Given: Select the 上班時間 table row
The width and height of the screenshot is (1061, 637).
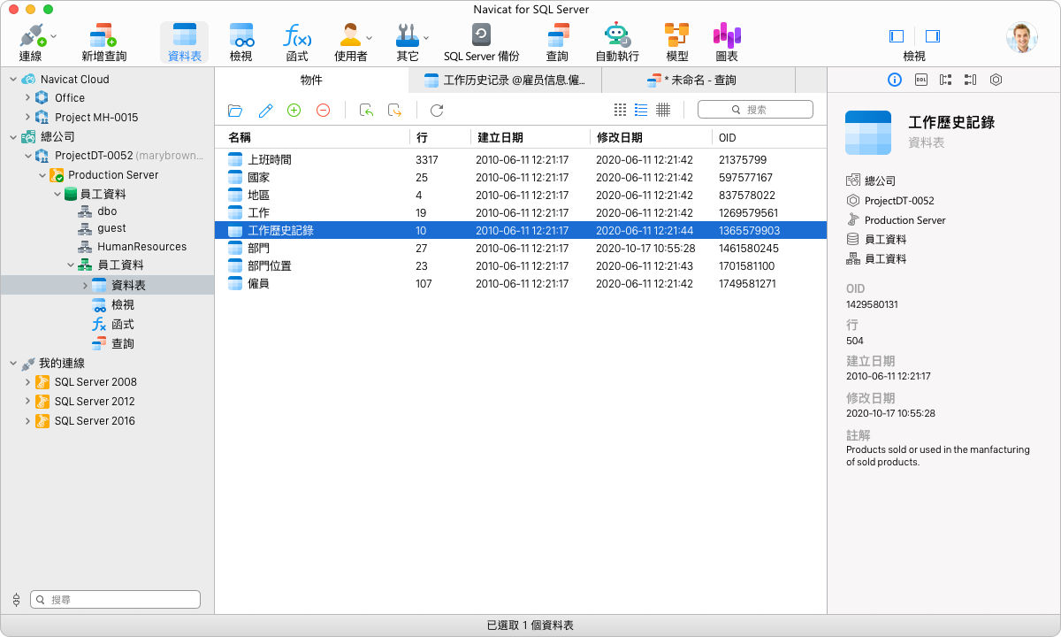Looking at the screenshot, I should (x=521, y=160).
